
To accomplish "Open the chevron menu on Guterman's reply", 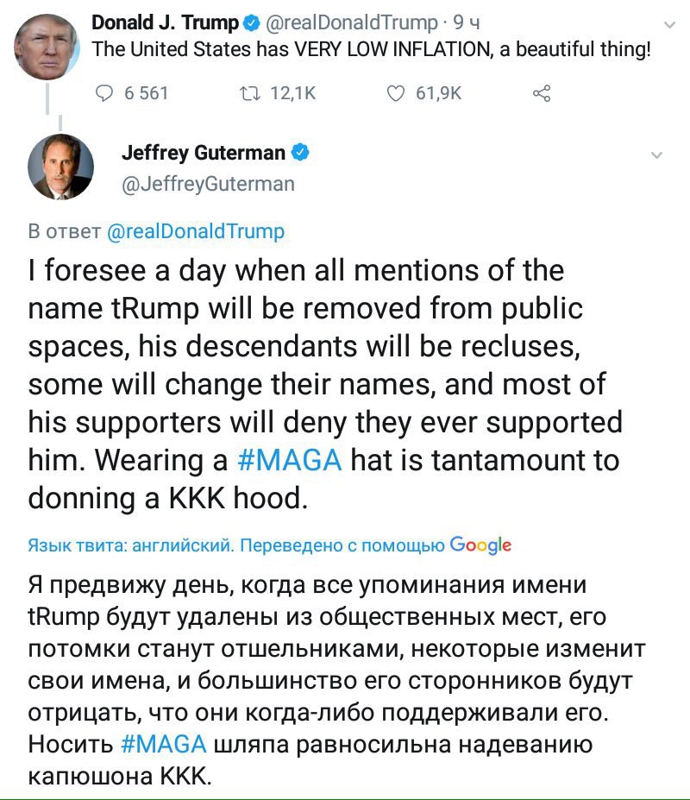I will [656, 155].
